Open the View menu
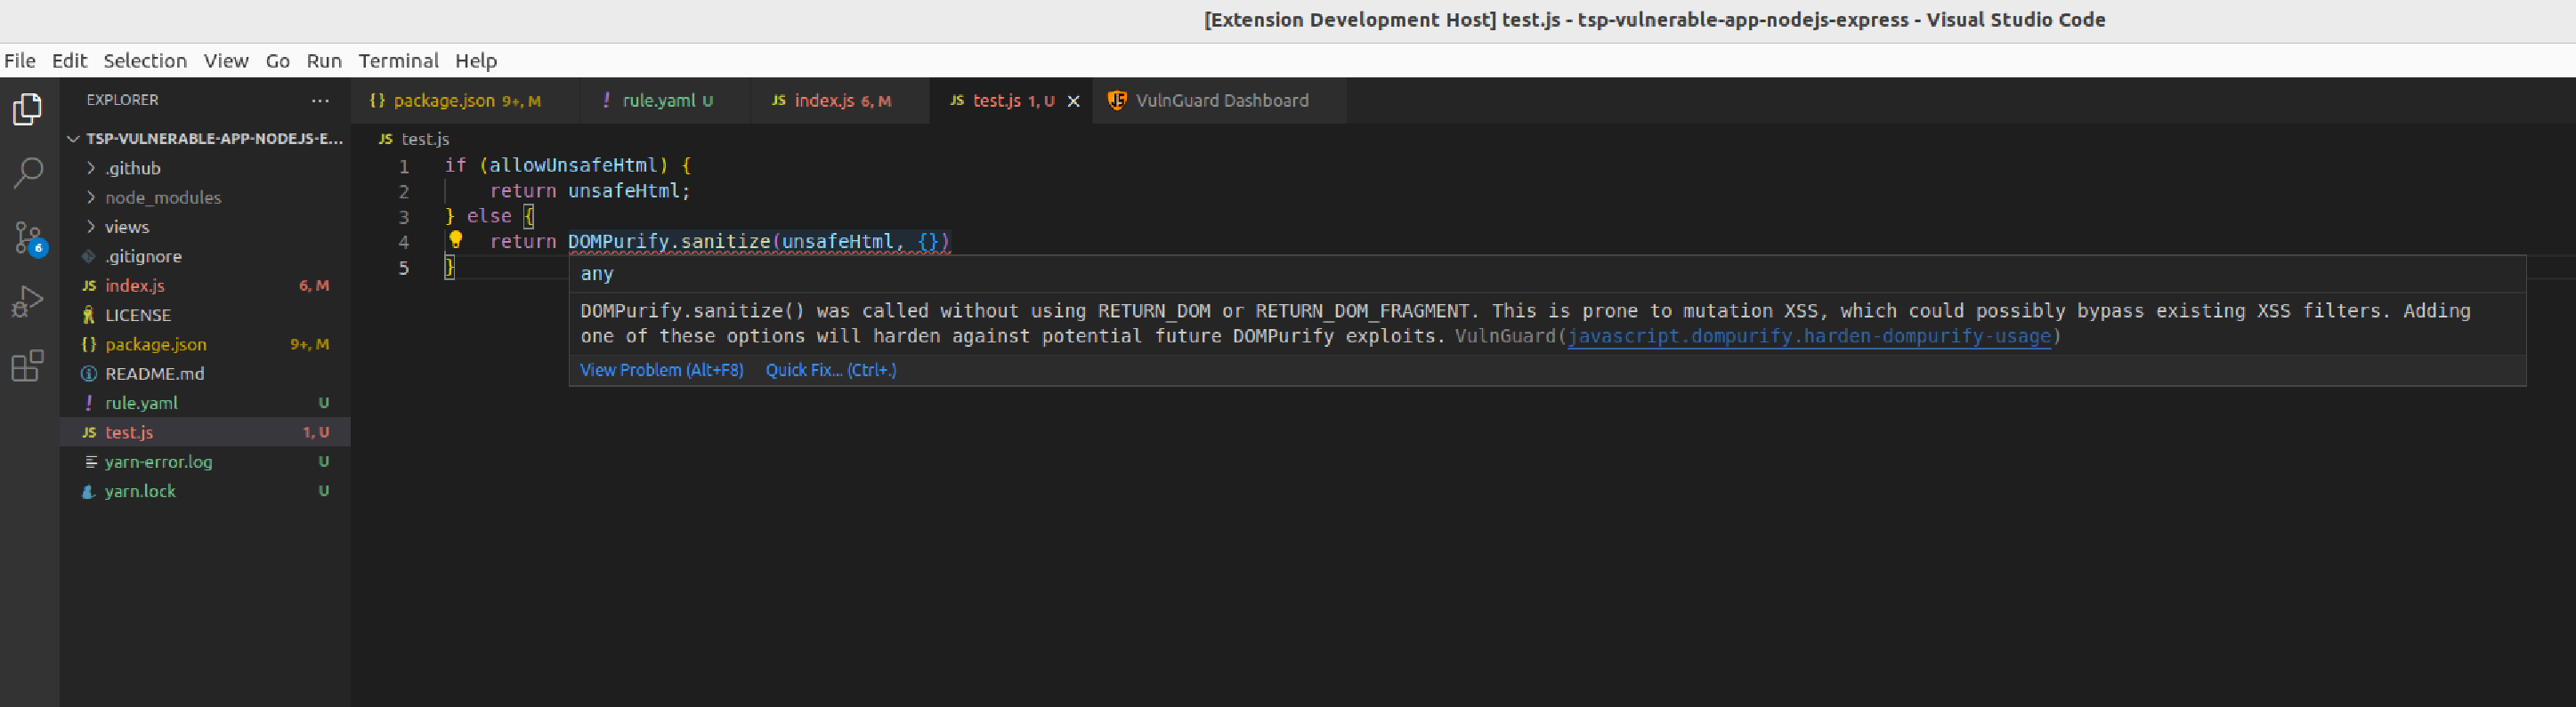Screen dimensions: 2576x707 (226, 60)
